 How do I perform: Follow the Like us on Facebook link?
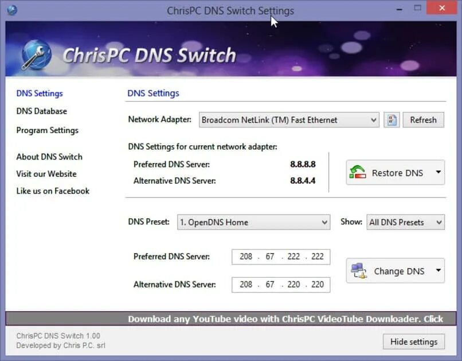click(53, 191)
